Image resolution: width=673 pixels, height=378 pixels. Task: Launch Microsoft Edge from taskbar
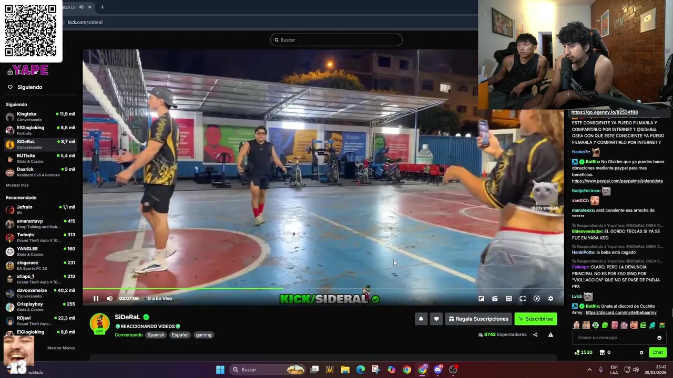pos(361,370)
